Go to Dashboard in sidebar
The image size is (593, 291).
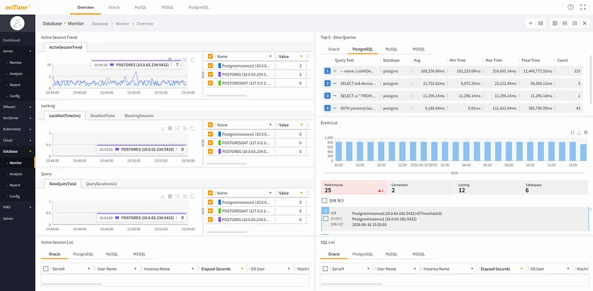pos(11,40)
